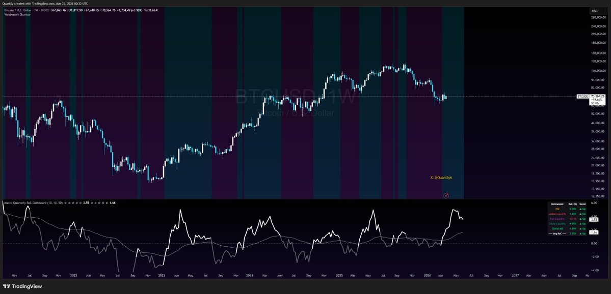This screenshot has height=294, width=611.
Task: Click the +2,704.49 (+3.99%) change value
Action: (130, 11)
